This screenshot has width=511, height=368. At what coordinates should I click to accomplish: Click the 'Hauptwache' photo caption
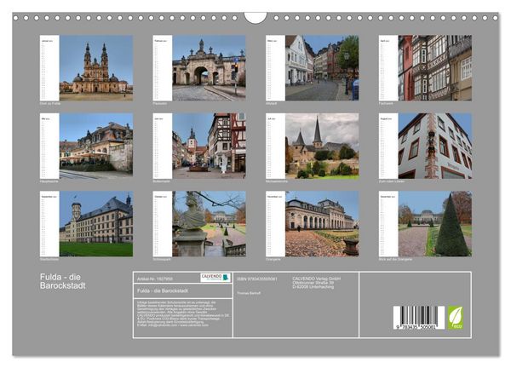[x=49, y=181]
